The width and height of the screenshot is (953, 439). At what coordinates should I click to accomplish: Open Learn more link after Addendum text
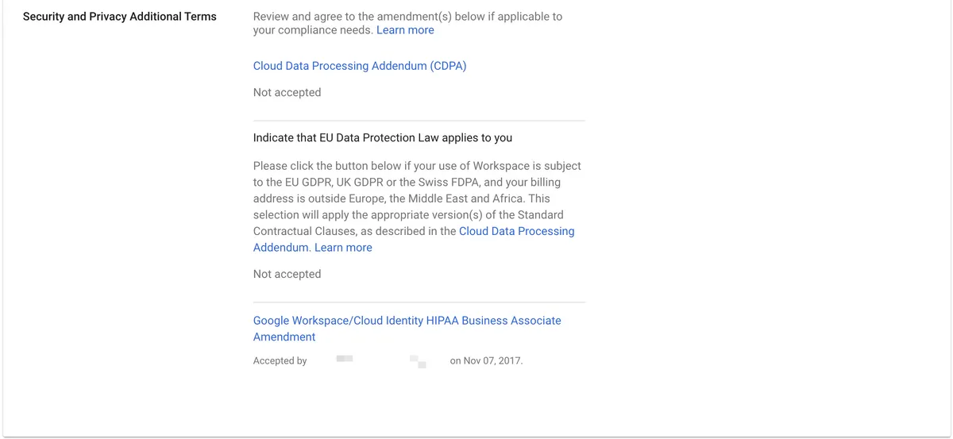[x=343, y=248]
